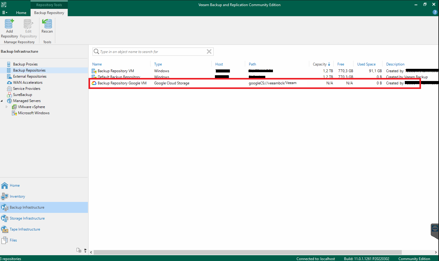Open the Backup Infrastructure navigation view
The height and width of the screenshot is (261, 439).
pyautogui.click(x=44, y=207)
